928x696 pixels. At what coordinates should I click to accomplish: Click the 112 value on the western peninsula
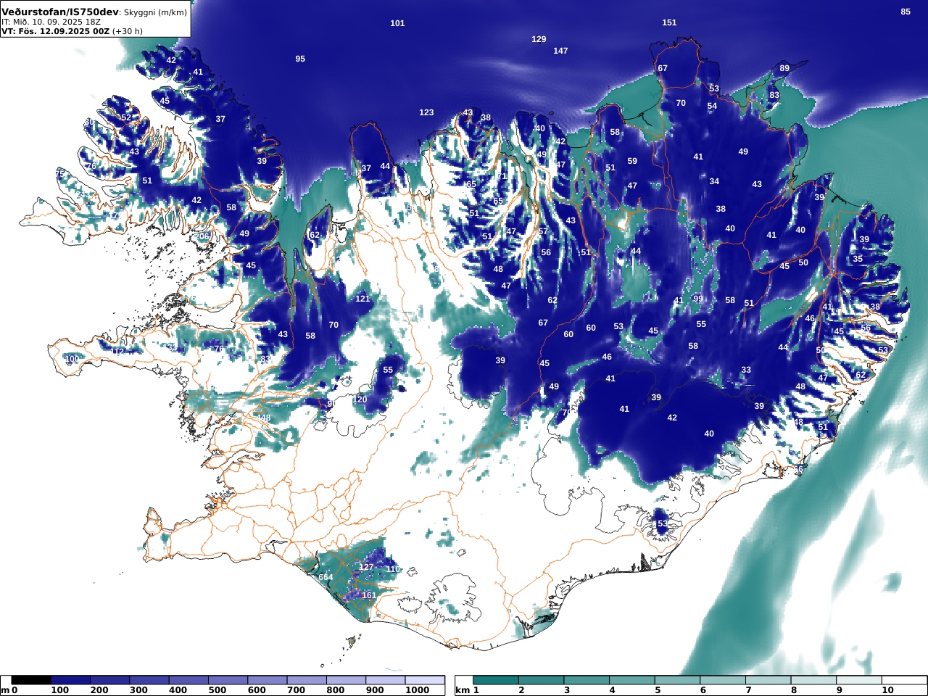pos(117,351)
